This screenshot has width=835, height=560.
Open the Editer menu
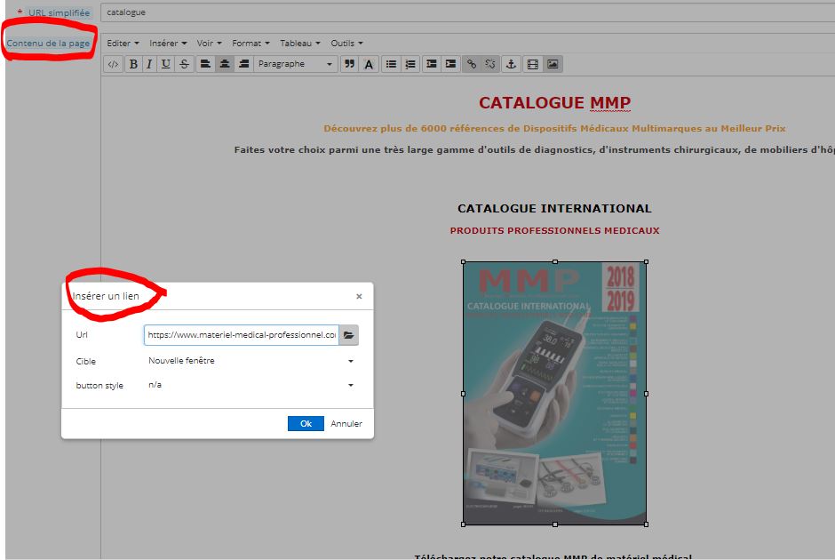coord(123,44)
